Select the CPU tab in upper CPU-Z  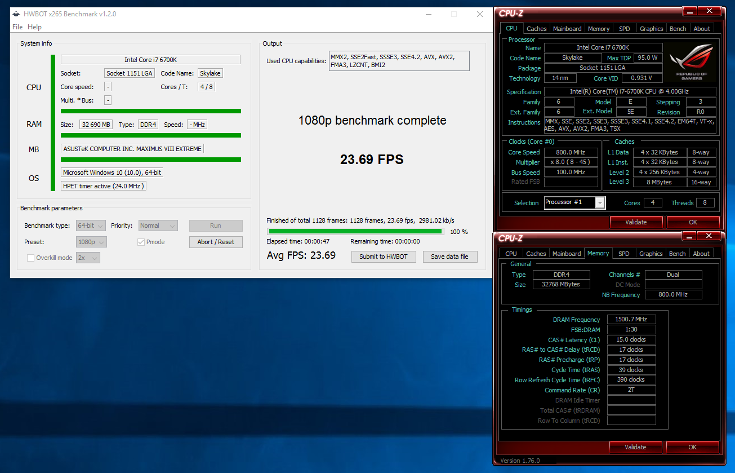pyautogui.click(x=511, y=28)
